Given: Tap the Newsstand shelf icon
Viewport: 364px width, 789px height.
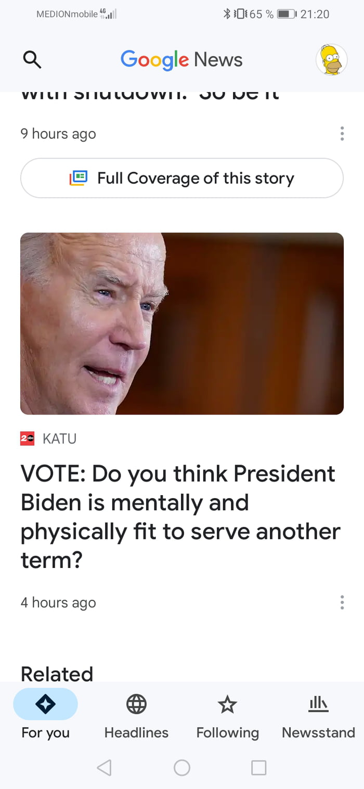Looking at the screenshot, I should click(318, 704).
